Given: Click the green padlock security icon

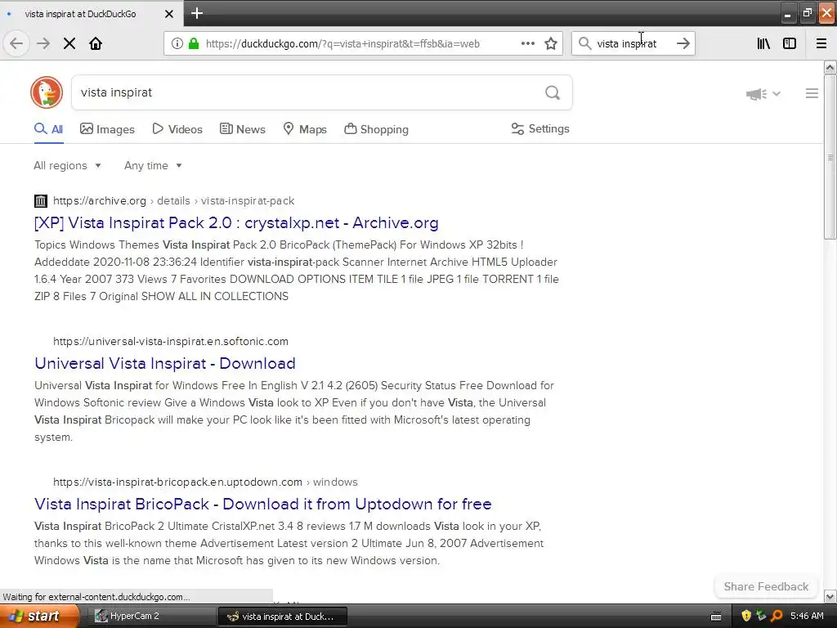Looking at the screenshot, I should click(194, 43).
